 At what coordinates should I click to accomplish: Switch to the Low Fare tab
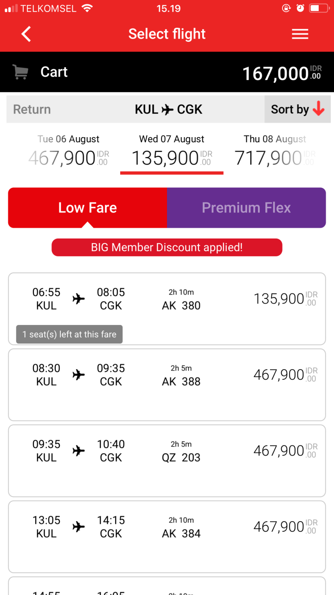click(x=87, y=208)
